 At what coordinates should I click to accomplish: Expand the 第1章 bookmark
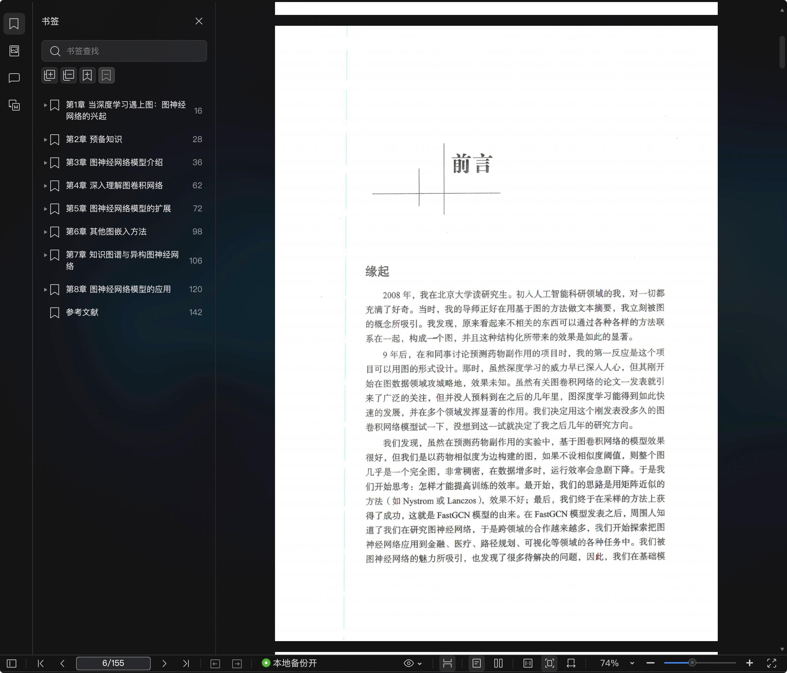click(x=45, y=105)
